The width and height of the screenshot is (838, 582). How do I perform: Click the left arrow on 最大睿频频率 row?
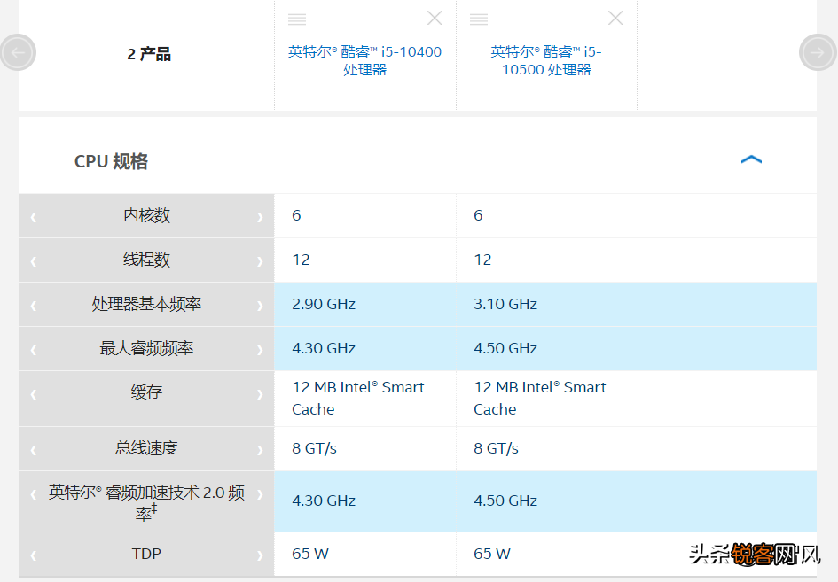[33, 348]
